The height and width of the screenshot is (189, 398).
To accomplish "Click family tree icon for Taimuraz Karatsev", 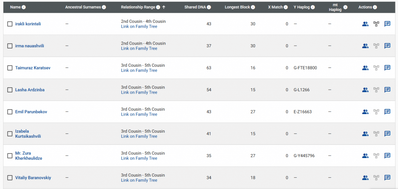I will [x=376, y=68].
